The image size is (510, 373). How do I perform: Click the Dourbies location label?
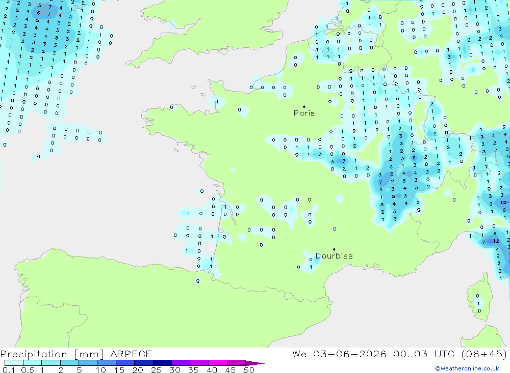[x=334, y=256]
